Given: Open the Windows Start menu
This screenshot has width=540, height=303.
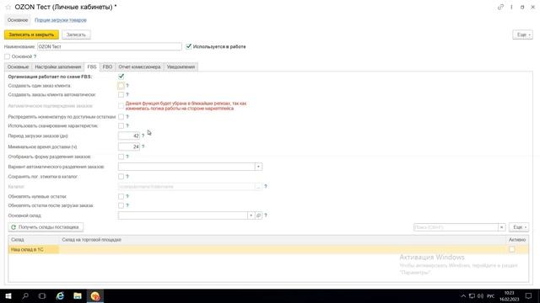Looking at the screenshot, I should (8, 295).
